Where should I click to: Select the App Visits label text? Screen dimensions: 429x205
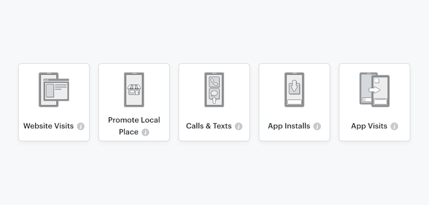pyautogui.click(x=369, y=126)
